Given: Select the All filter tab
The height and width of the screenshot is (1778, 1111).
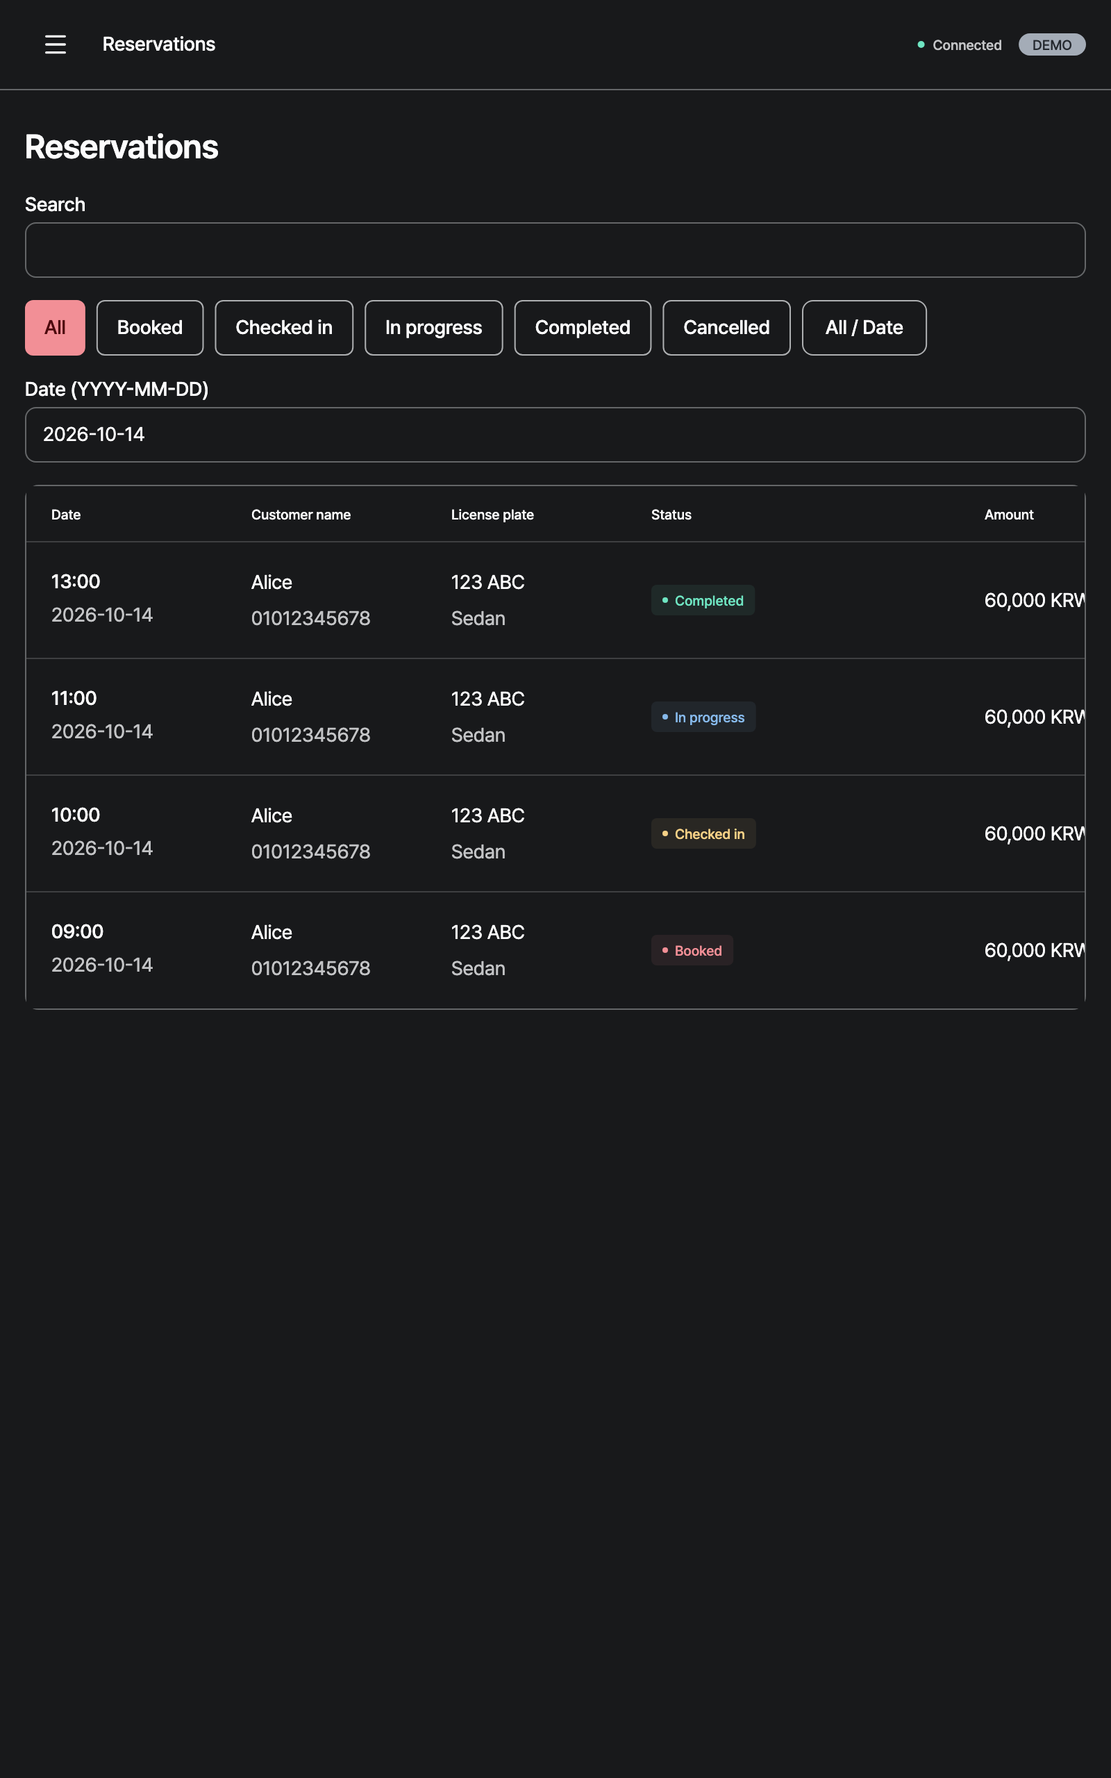Looking at the screenshot, I should click(55, 328).
